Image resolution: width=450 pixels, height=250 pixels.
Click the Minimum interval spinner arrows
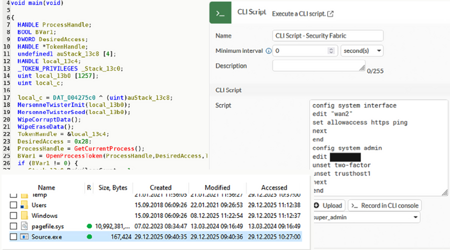tap(331, 51)
